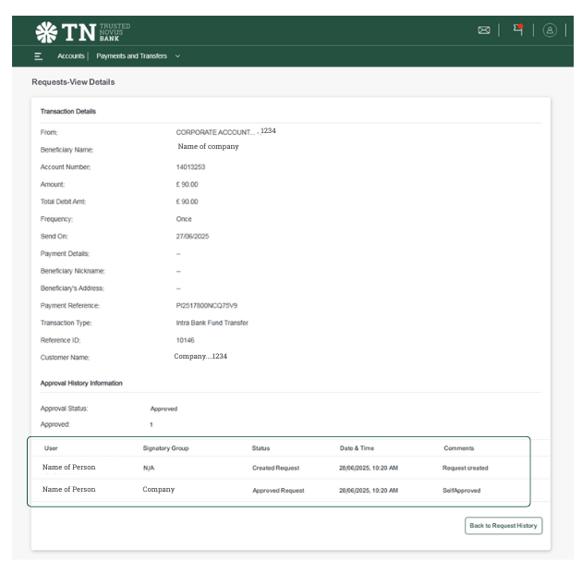582x574 pixels.
Task: Click the Approval History Information heading
Action: click(81, 383)
